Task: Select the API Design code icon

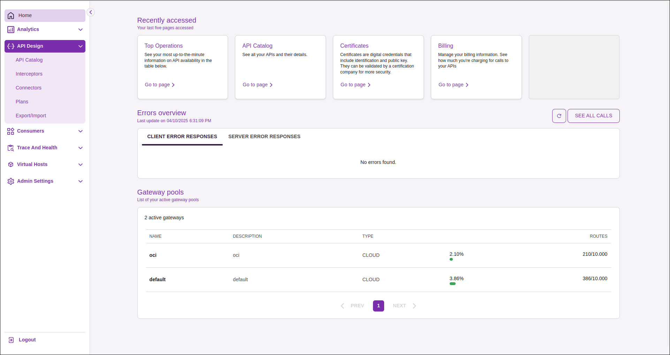Action: [10, 46]
